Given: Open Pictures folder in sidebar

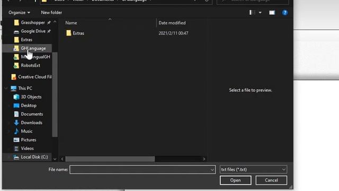Looking at the screenshot, I should [29, 140].
